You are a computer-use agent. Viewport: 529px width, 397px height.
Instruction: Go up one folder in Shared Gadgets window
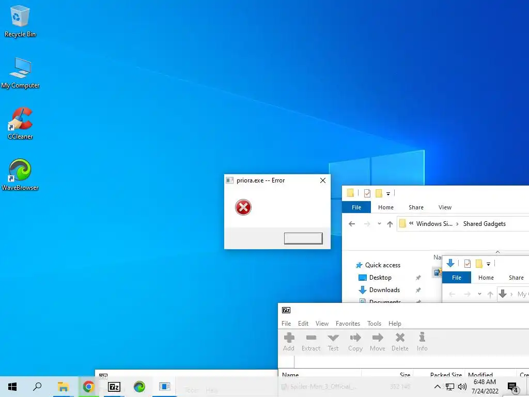coord(390,224)
